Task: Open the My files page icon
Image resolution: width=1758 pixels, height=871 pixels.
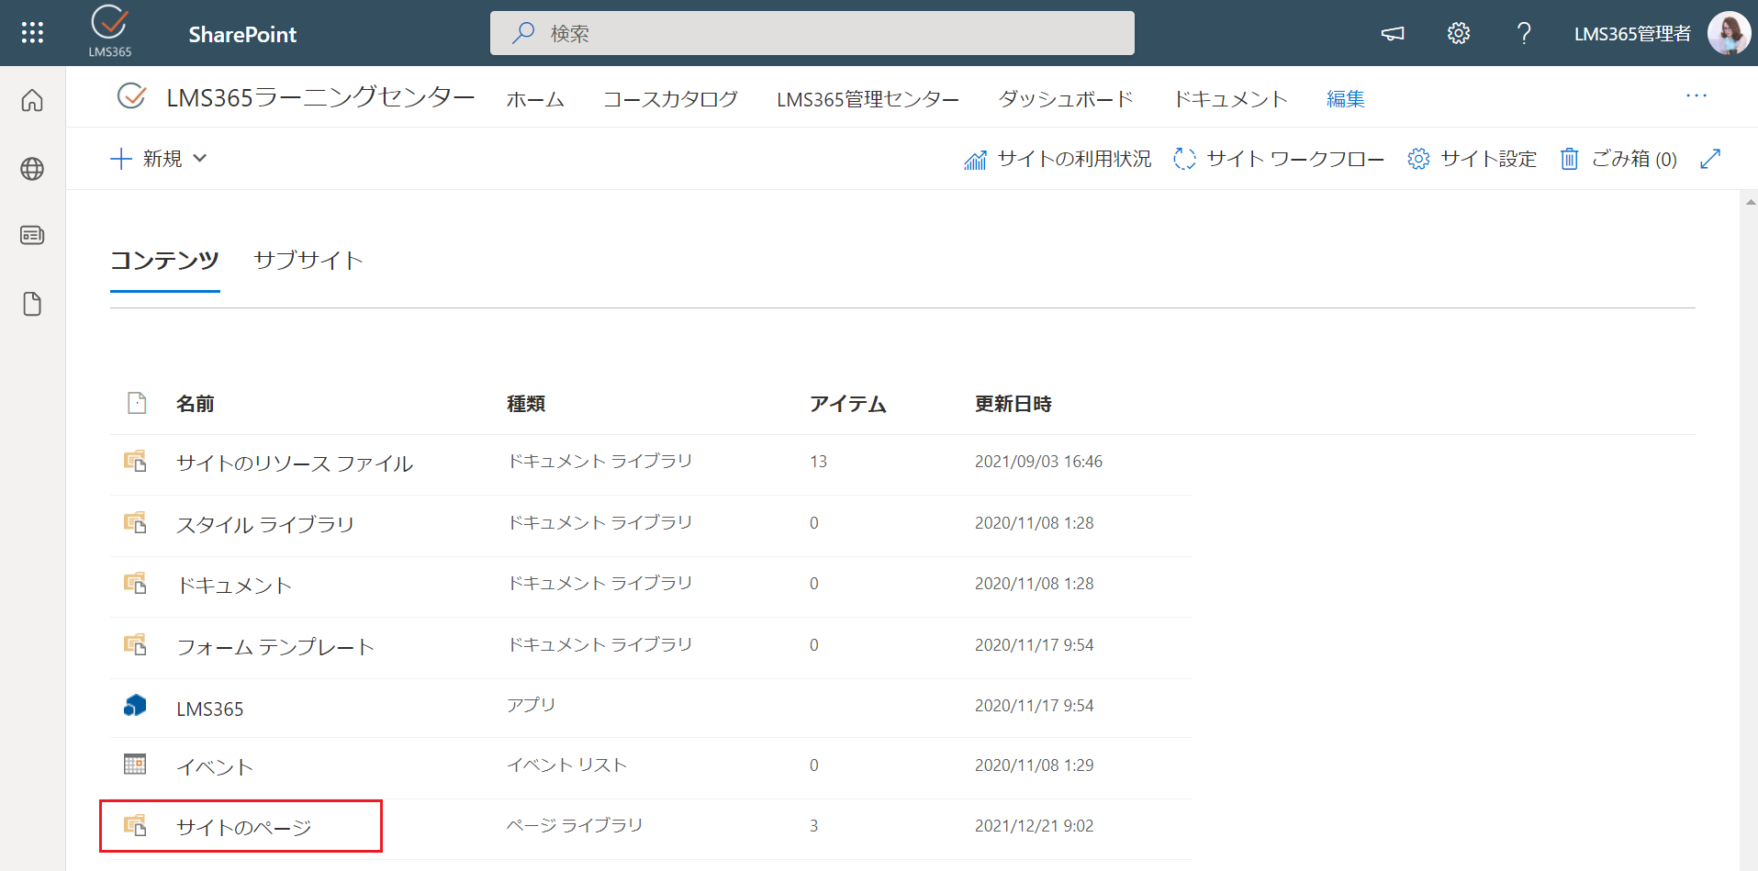Action: 32,304
